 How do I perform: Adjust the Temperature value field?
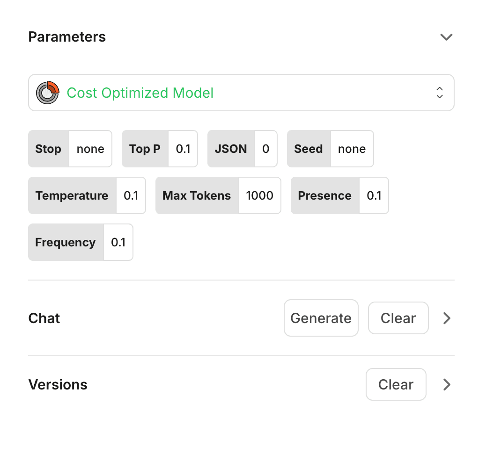pos(131,196)
